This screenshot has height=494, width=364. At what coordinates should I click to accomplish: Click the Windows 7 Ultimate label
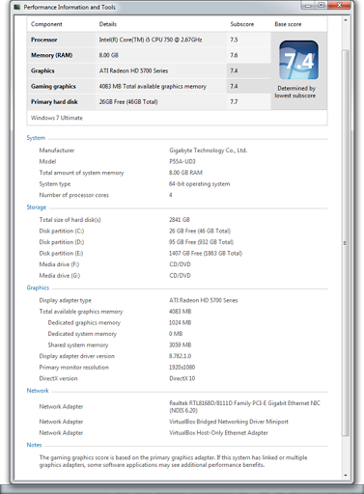tap(57, 118)
